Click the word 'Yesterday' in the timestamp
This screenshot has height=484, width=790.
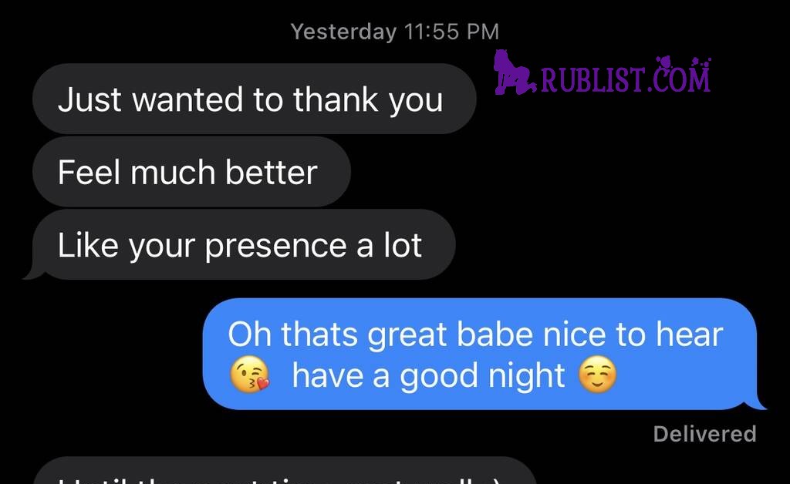343,32
